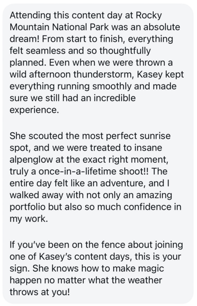Click the phrase 'She scouted' in the second paragraph
The image size is (197, 306).
tap(37, 136)
